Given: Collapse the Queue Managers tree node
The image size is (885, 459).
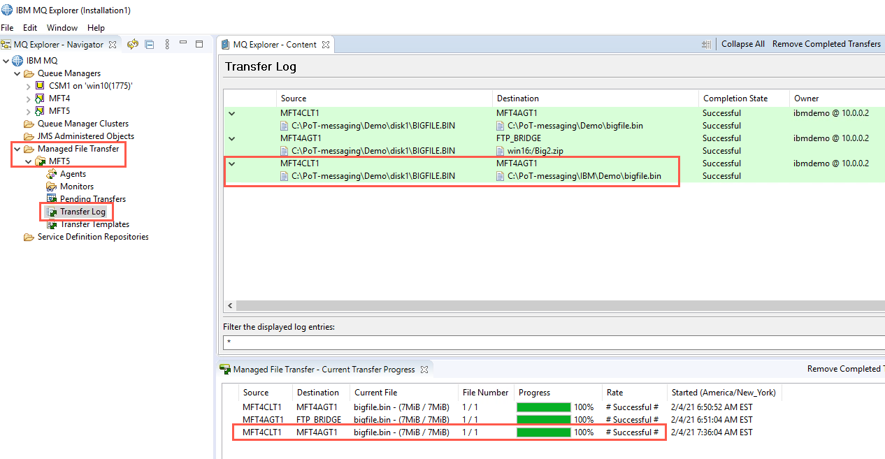Looking at the screenshot, I should [17, 73].
